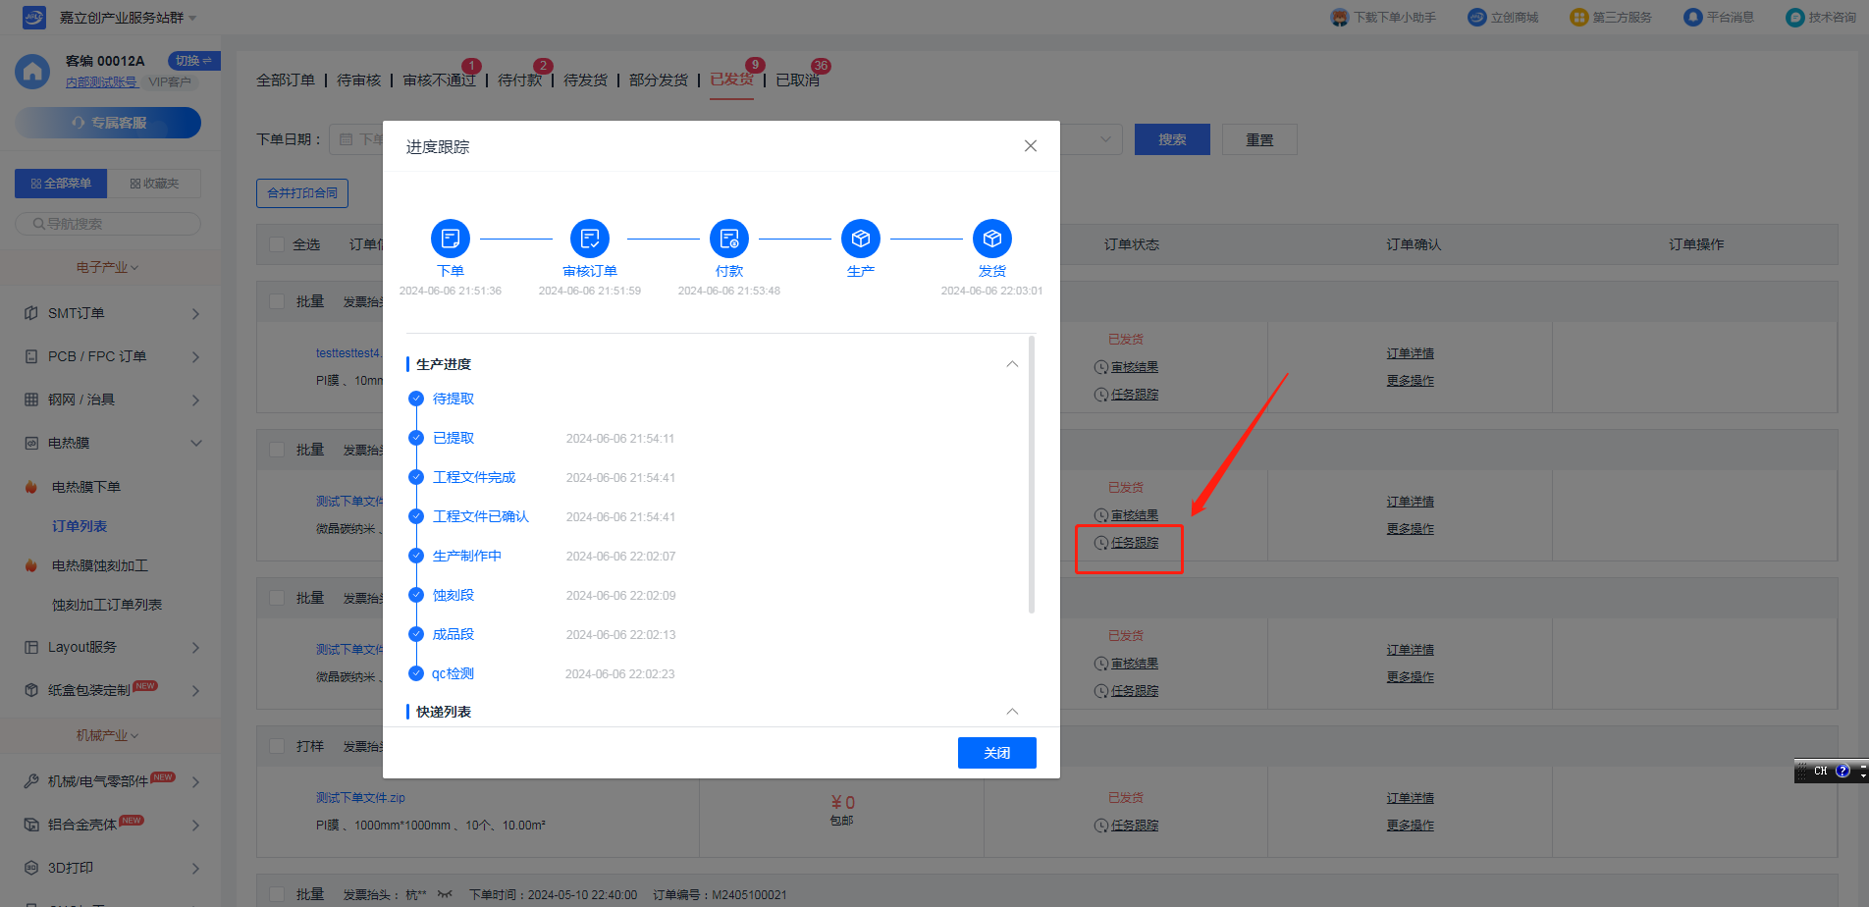Viewport: 1869px width, 907px height.
Task: Toggle the 全选 checkbox
Action: point(277,244)
